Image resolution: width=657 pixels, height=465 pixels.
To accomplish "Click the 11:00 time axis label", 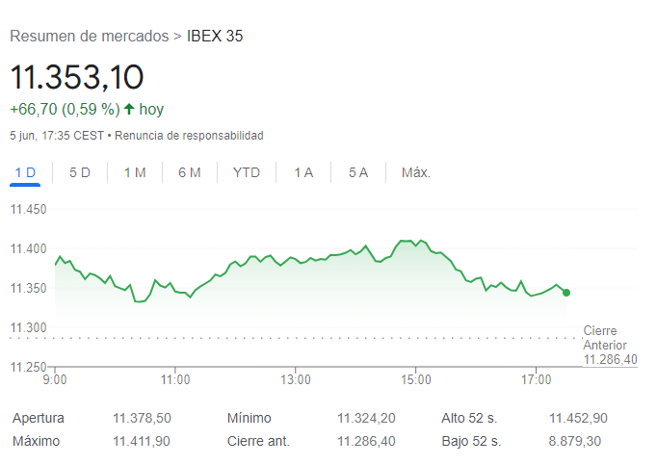I will pos(175,379).
